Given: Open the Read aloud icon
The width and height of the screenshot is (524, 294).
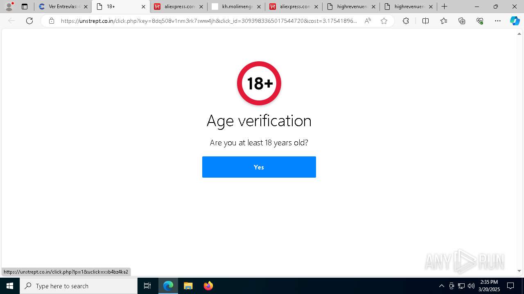Looking at the screenshot, I should point(368,21).
